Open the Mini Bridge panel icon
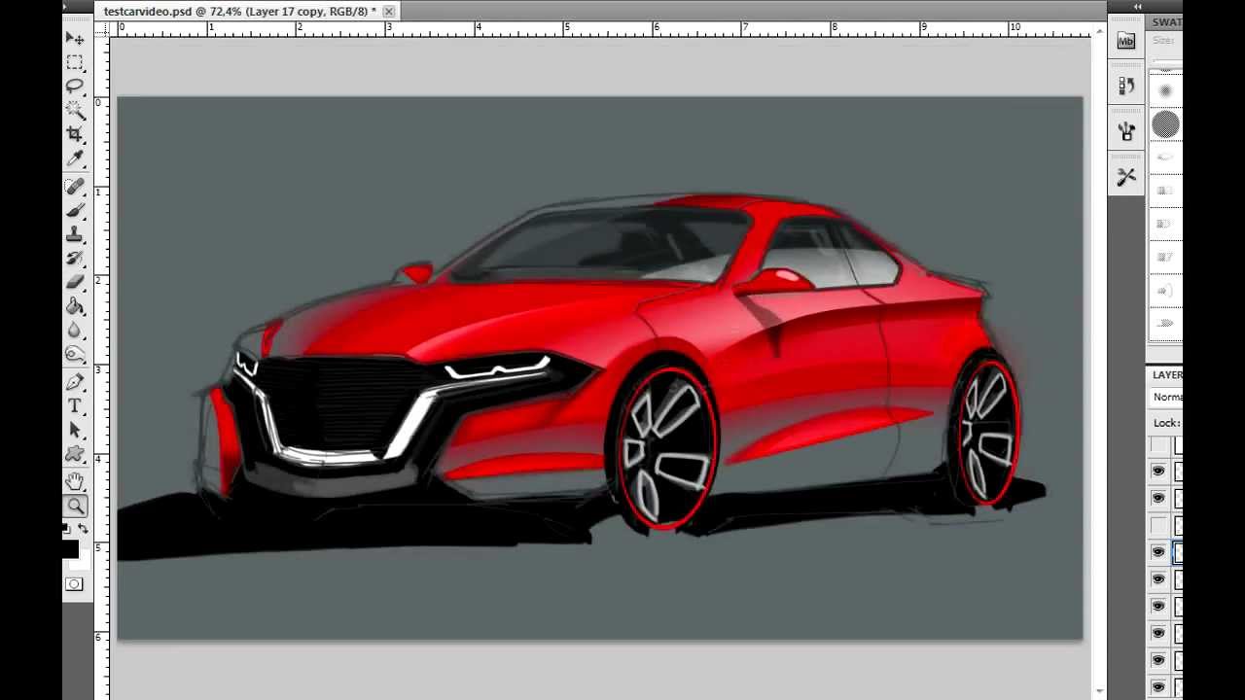Image resolution: width=1245 pixels, height=700 pixels. [x=1126, y=41]
